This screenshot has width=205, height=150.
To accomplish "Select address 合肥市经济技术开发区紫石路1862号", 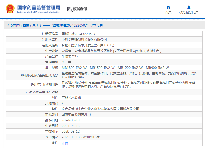I will (x=88, y=45).
